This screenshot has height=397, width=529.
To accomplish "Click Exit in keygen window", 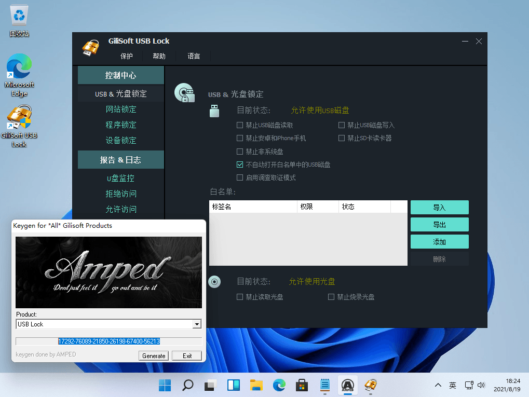I will (187, 356).
